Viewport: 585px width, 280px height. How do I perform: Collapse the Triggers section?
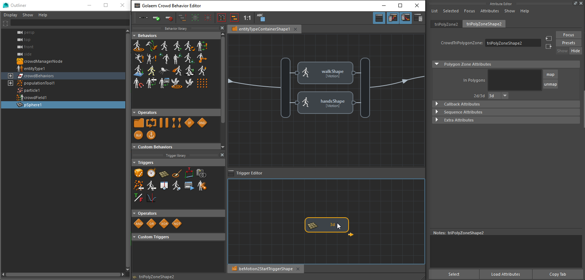[134, 162]
